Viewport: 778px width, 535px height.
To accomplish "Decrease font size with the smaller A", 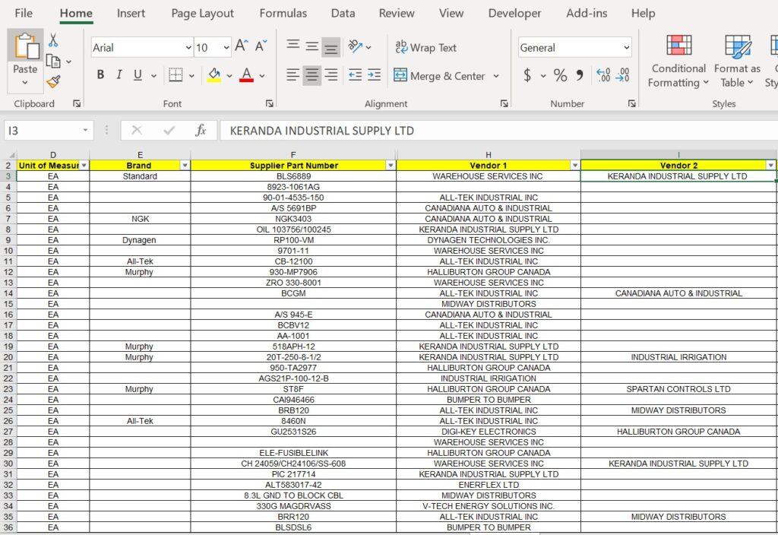I will click(261, 46).
